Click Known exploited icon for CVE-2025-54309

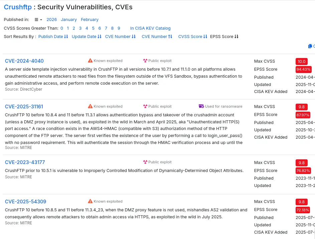90,201
